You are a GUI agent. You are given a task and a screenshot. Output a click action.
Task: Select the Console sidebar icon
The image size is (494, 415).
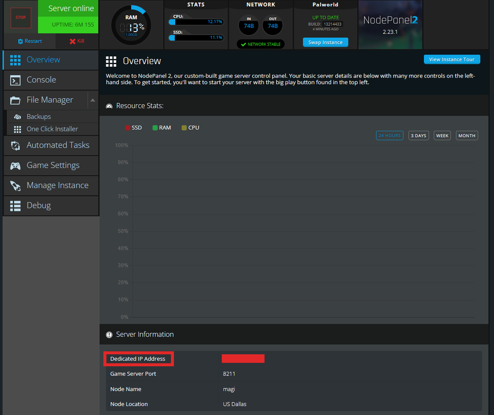tap(15, 80)
